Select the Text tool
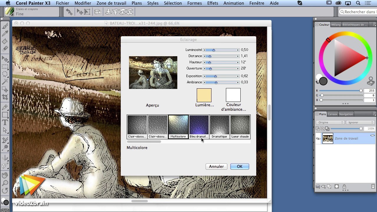 tap(5, 122)
